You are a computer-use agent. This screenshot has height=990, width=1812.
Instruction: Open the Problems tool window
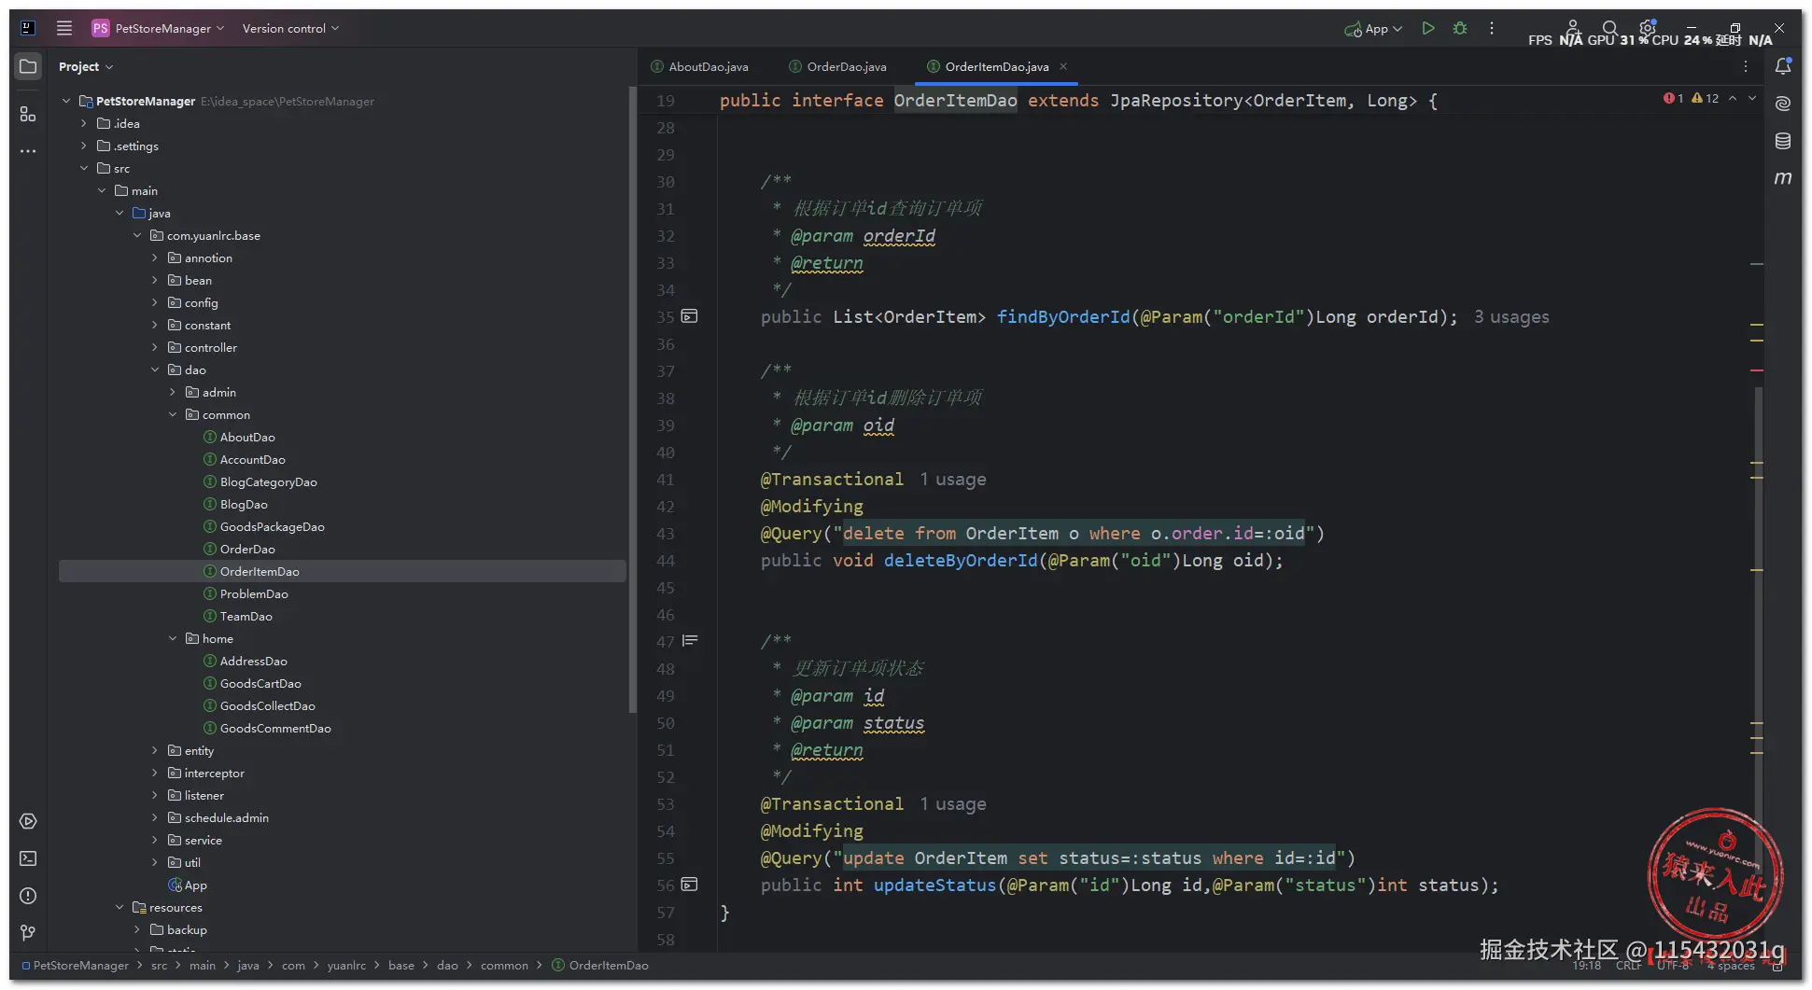tap(28, 896)
